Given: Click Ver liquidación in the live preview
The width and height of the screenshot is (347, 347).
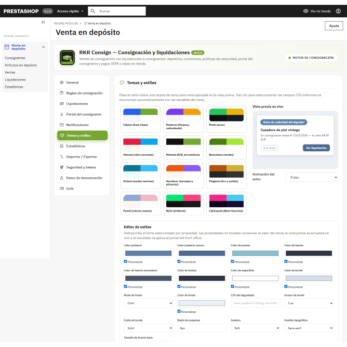Looking at the screenshot, I should [x=316, y=148].
